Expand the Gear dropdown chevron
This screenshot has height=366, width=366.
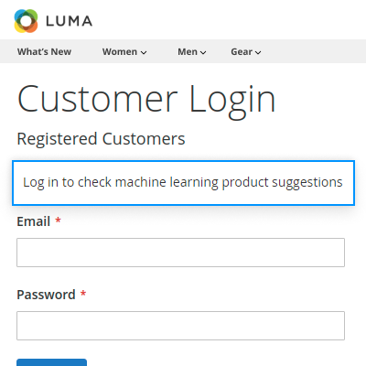pos(258,52)
